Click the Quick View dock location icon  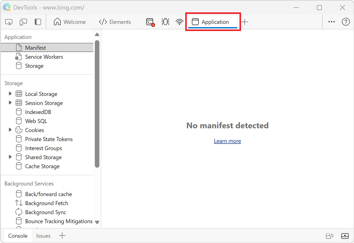tap(330, 236)
